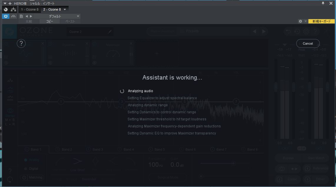Go to next Ozone preset arrow

[x=264, y=31]
